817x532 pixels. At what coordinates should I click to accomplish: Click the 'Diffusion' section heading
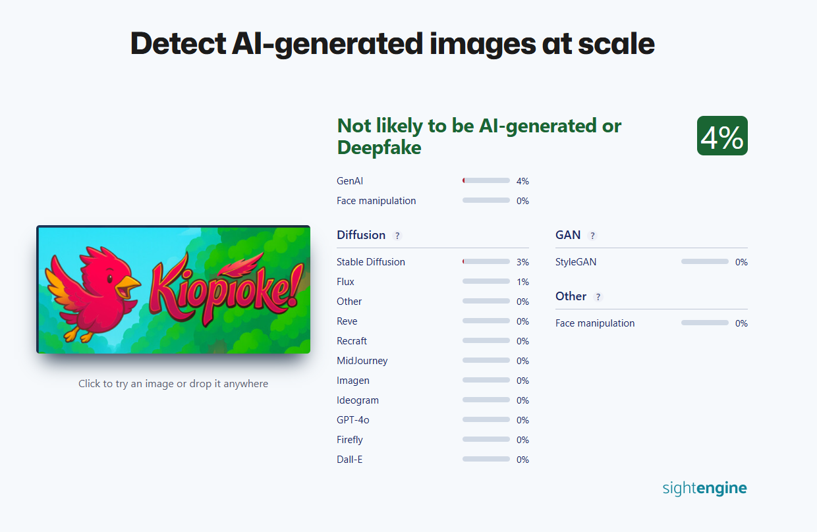361,235
